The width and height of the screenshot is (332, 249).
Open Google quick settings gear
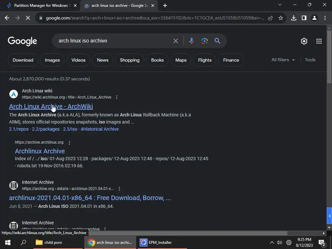click(304, 41)
